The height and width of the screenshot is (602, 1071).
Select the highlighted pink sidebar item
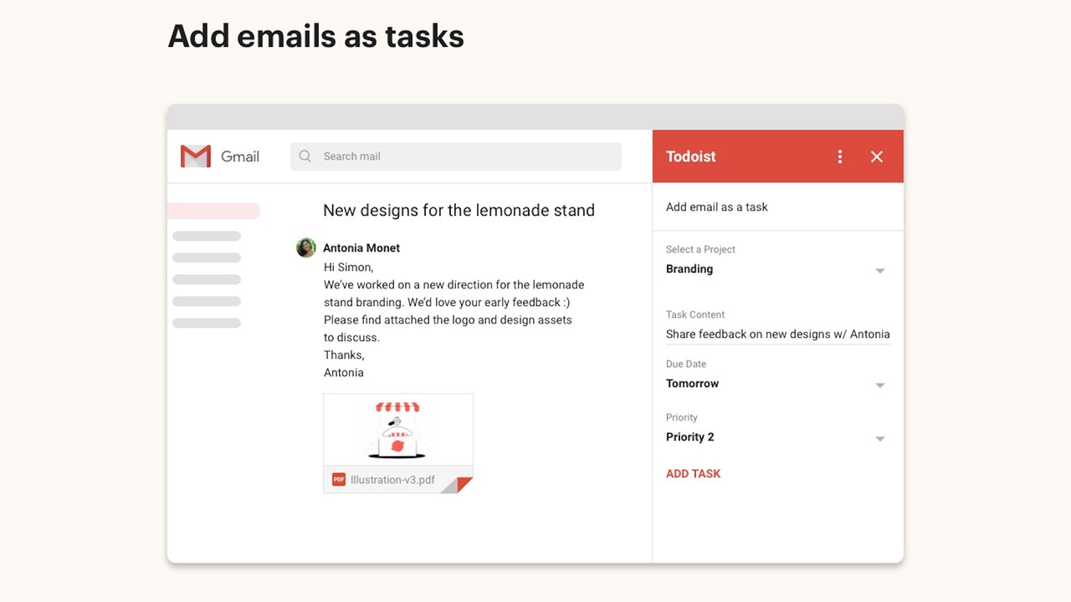click(214, 211)
